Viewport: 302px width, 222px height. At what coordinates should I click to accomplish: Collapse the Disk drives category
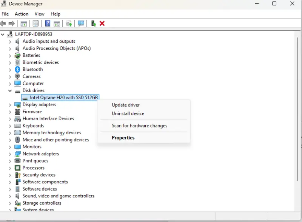(x=9, y=90)
